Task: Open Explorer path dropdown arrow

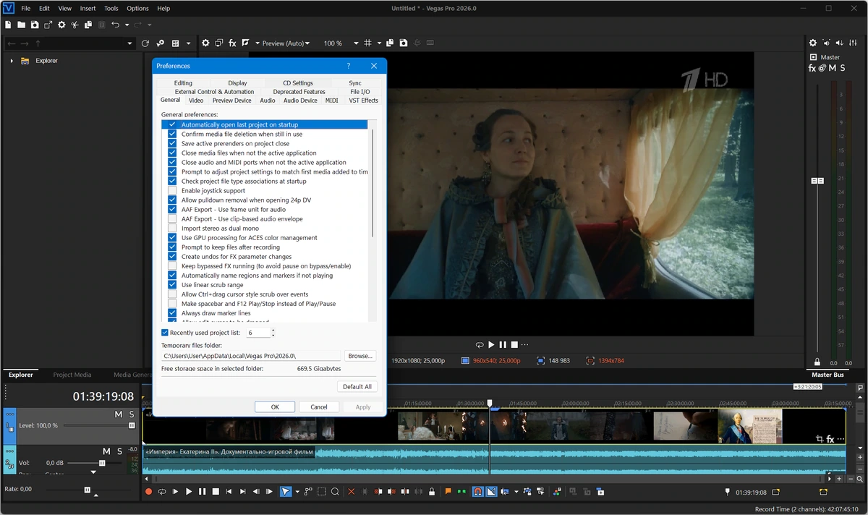Action: pos(129,43)
